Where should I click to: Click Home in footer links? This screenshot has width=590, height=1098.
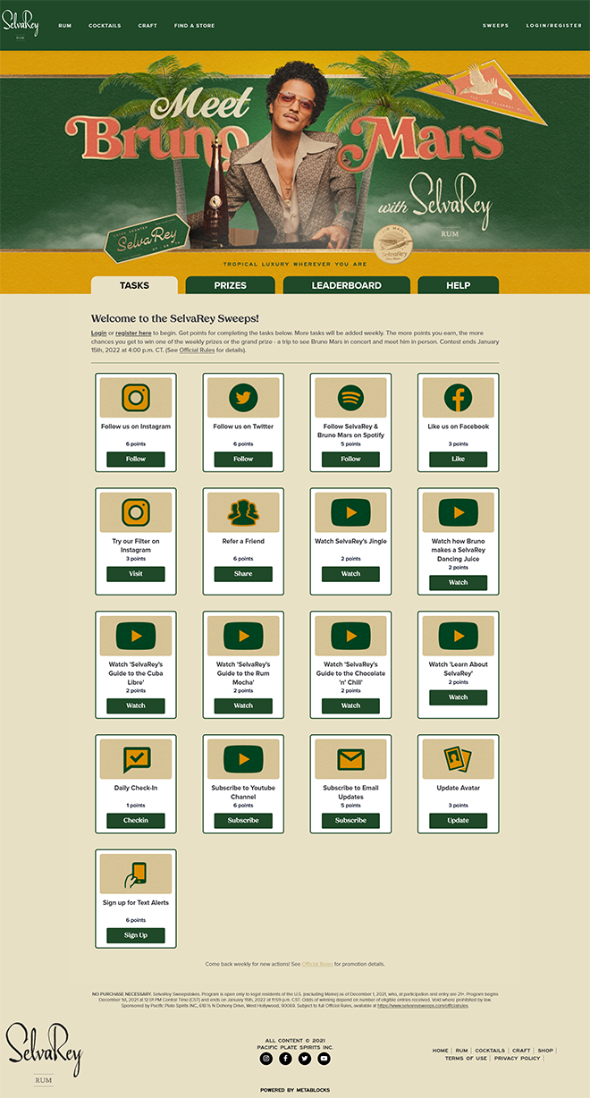point(441,1051)
